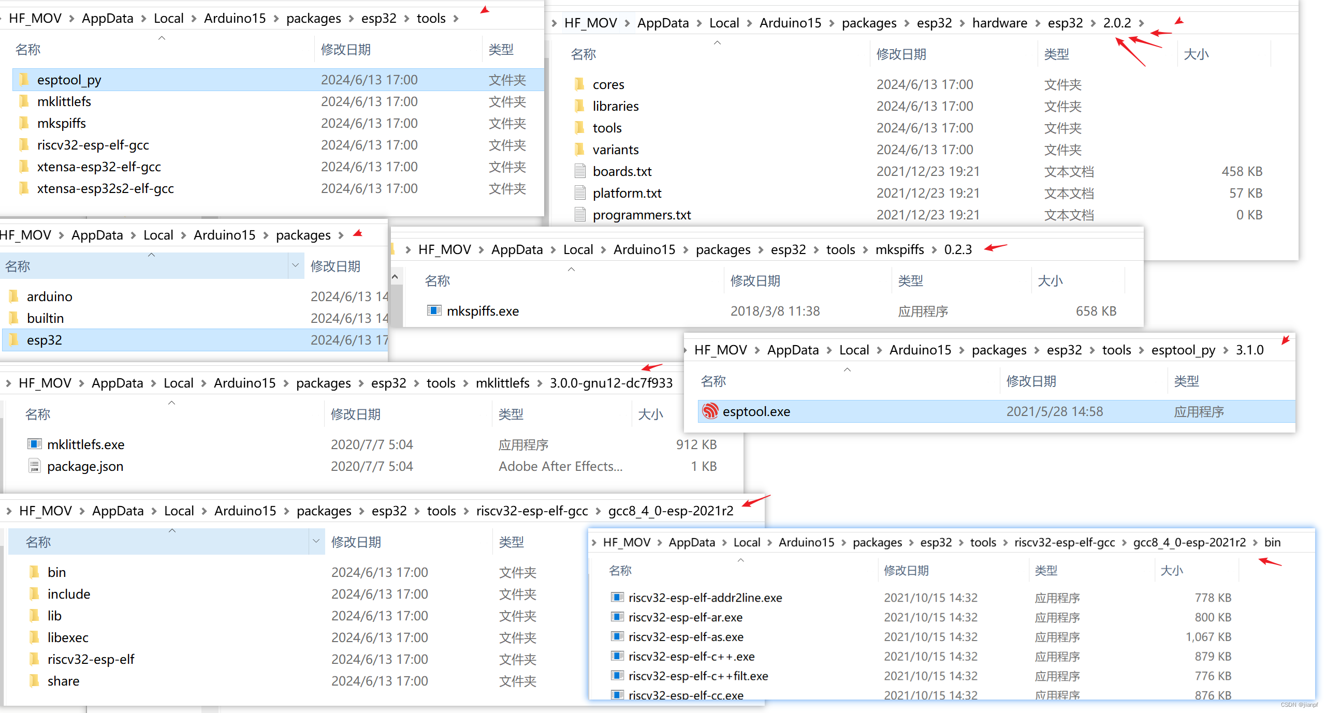Sort by 类型 in 2.0.2 window

[x=1057, y=54]
